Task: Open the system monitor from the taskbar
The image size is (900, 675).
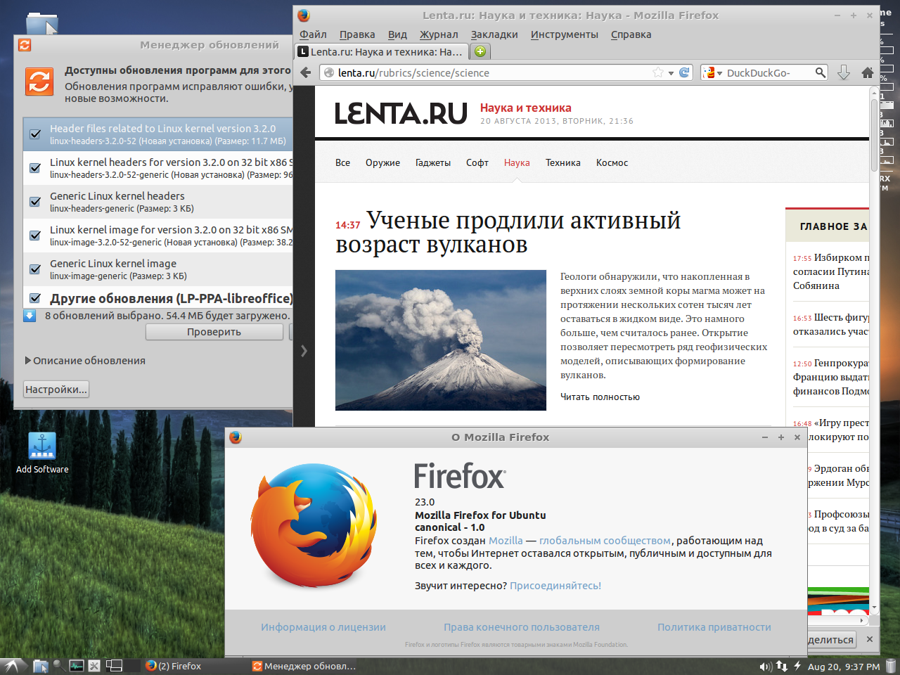Action: (77, 666)
